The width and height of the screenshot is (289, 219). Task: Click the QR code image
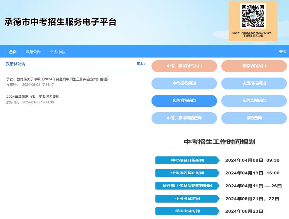[253, 16]
